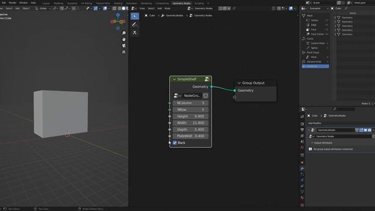
Task: Open the node group browse dropdown on SimpleShelf
Action: pos(178,96)
